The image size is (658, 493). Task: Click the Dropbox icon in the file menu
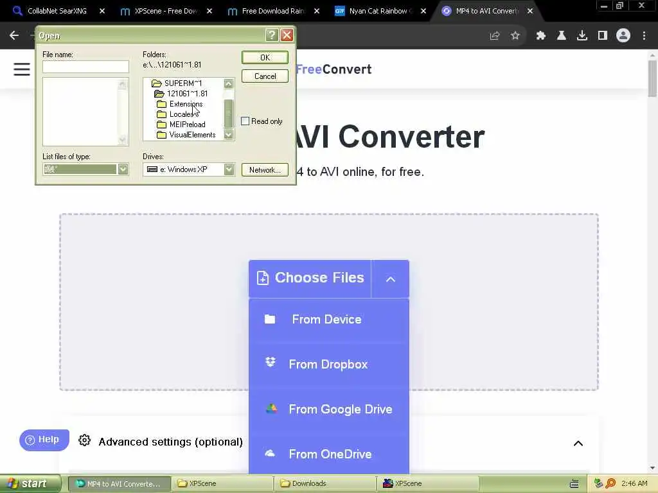point(271,363)
